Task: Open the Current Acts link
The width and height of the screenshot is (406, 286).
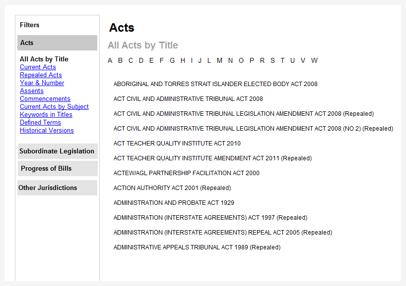Action: click(x=38, y=67)
